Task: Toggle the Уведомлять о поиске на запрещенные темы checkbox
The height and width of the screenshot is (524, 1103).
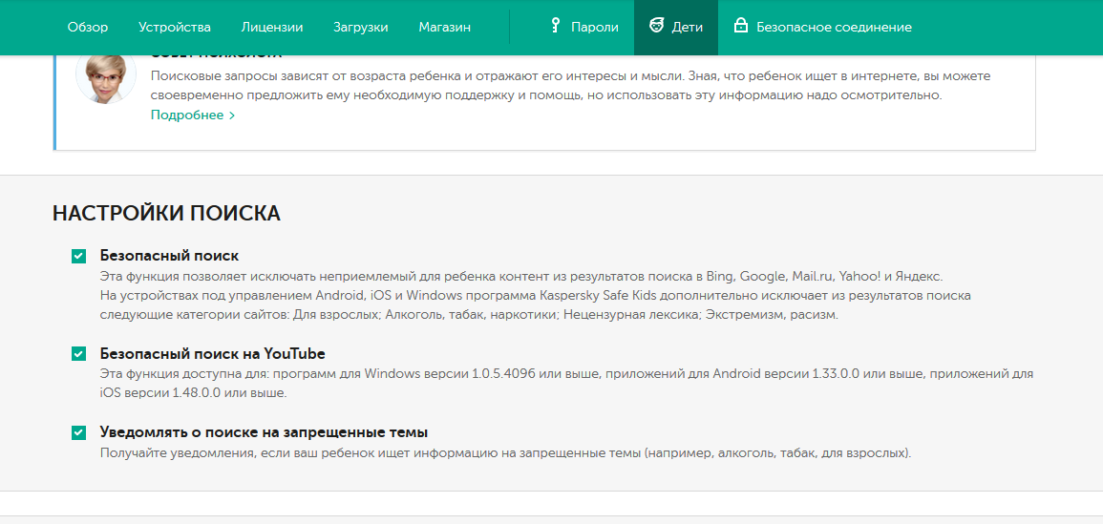Action: [x=78, y=432]
